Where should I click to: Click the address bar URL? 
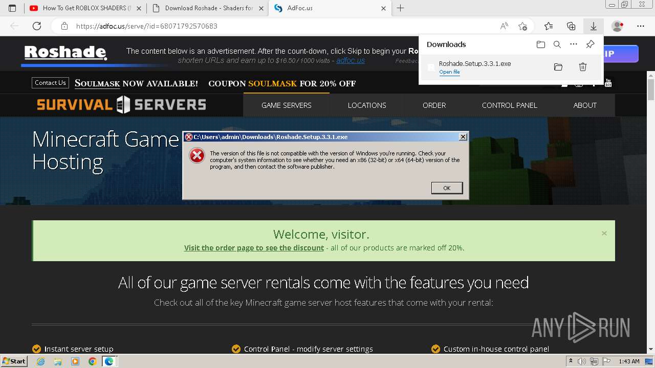pyautogui.click(x=147, y=26)
